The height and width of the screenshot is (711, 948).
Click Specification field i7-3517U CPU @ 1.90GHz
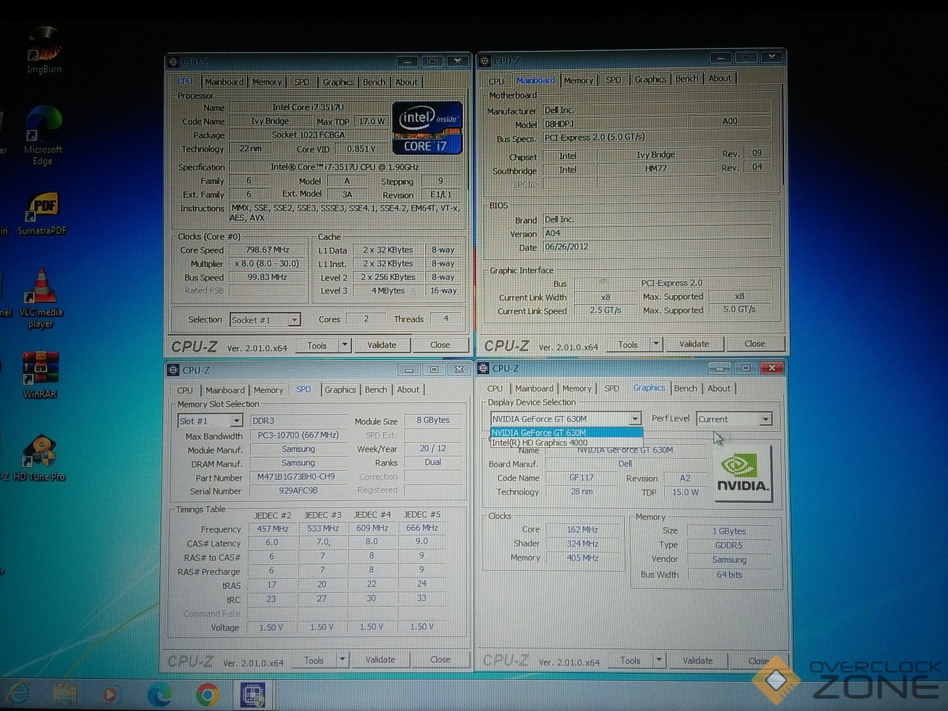pyautogui.click(x=345, y=167)
